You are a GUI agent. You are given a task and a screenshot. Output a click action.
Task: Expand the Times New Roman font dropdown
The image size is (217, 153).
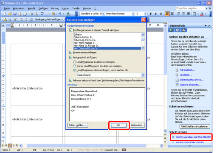133,14
